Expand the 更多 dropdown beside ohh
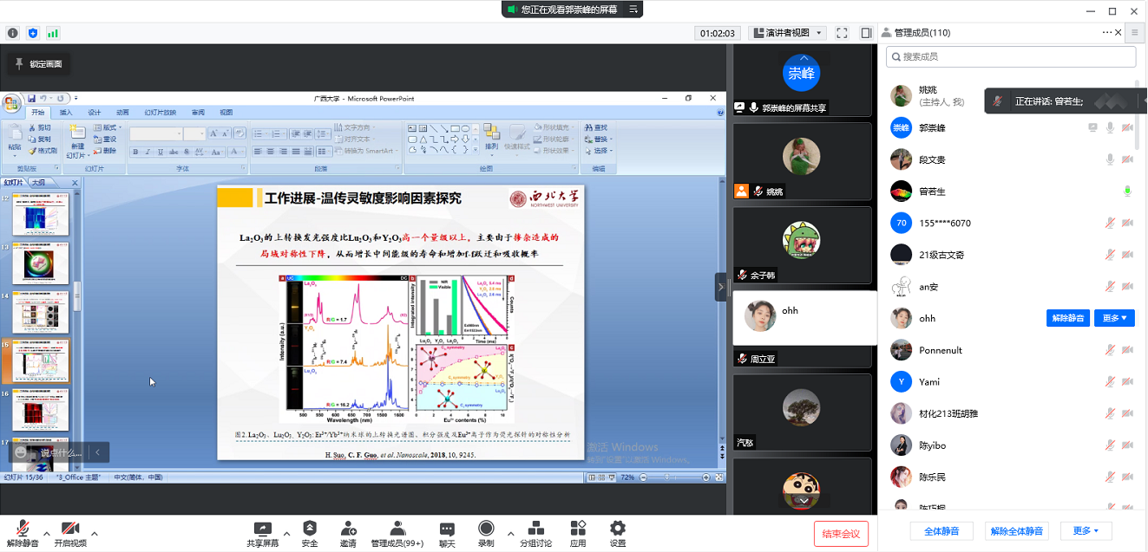The width and height of the screenshot is (1148, 552). pyautogui.click(x=1114, y=318)
